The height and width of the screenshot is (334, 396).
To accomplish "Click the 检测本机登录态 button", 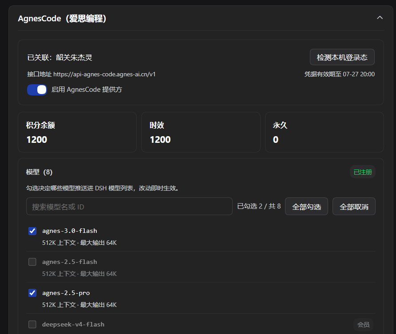I will point(342,57).
